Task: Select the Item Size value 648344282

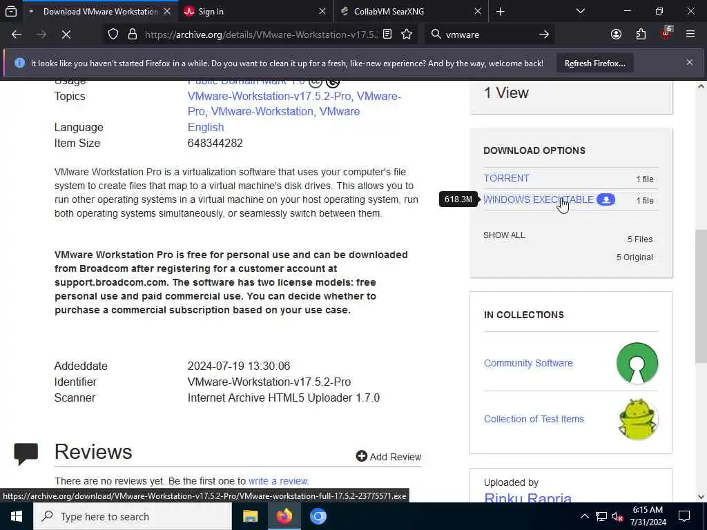Action: point(215,144)
